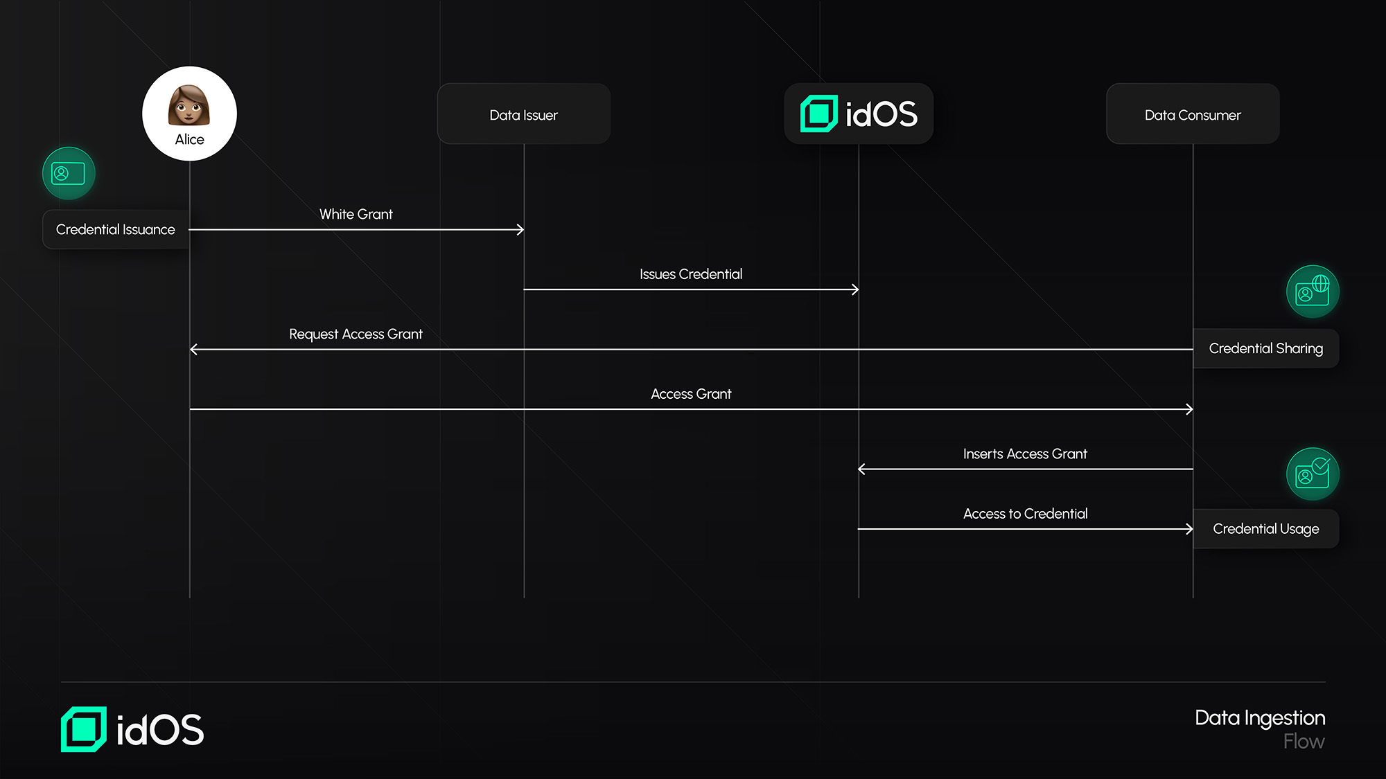1386x779 pixels.
Task: Click the Inserts Access Grant label
Action: [x=1024, y=454]
